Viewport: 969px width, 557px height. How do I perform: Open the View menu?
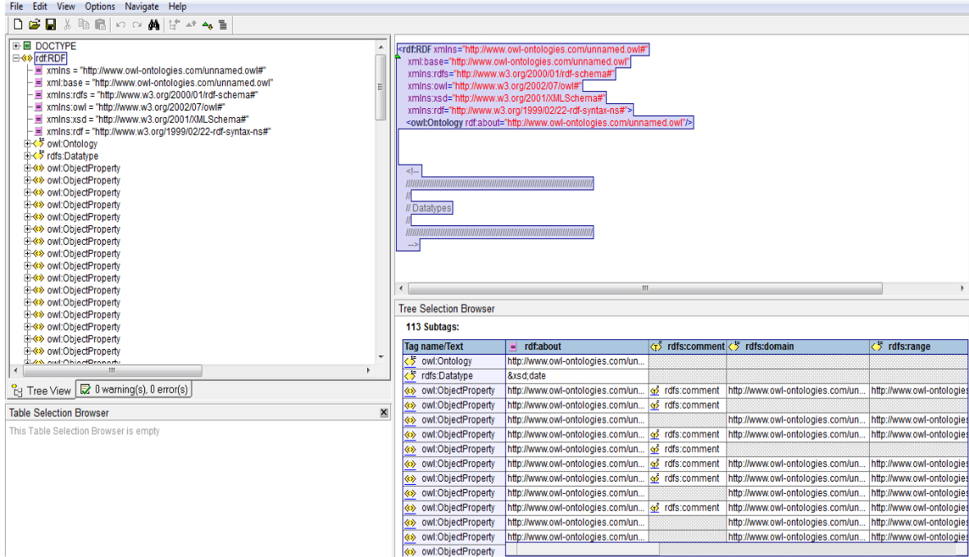pyautogui.click(x=66, y=7)
